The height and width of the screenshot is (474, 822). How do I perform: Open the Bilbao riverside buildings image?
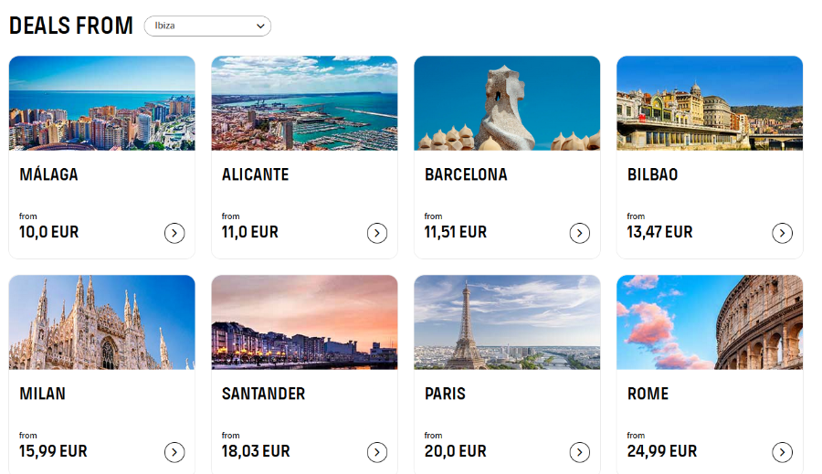click(710, 103)
